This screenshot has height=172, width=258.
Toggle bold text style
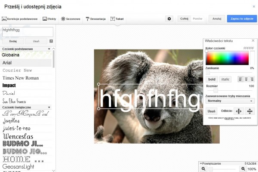(212, 79)
